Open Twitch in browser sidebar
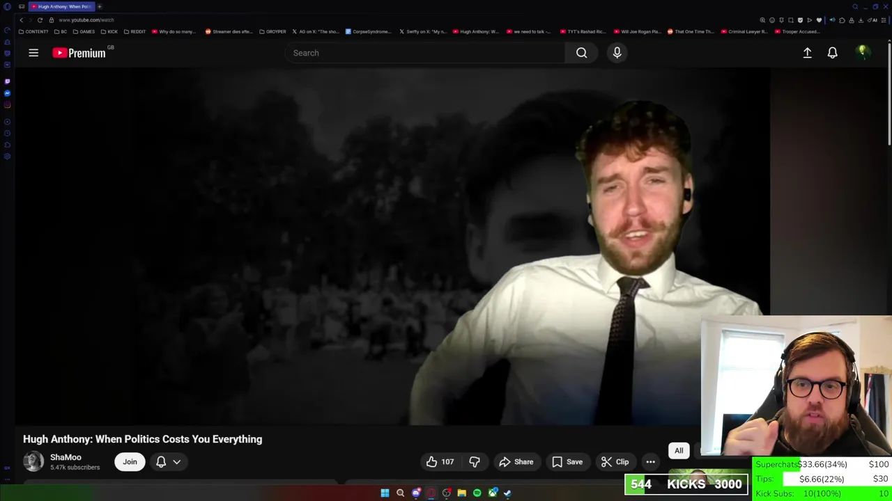The image size is (892, 501). point(7,81)
